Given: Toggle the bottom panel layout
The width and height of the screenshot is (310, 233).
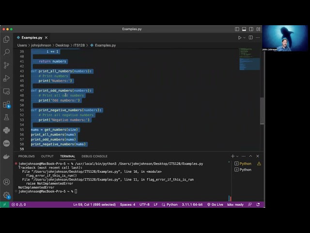Looking at the screenshot, I should [x=244, y=29].
